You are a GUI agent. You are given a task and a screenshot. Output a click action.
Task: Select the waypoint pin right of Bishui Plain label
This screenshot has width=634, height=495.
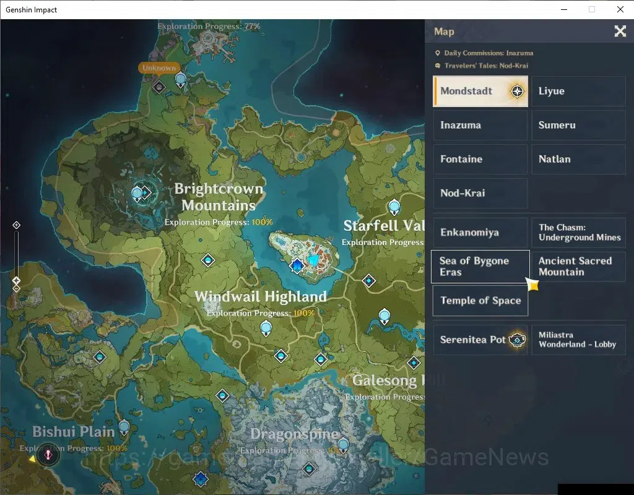124,428
